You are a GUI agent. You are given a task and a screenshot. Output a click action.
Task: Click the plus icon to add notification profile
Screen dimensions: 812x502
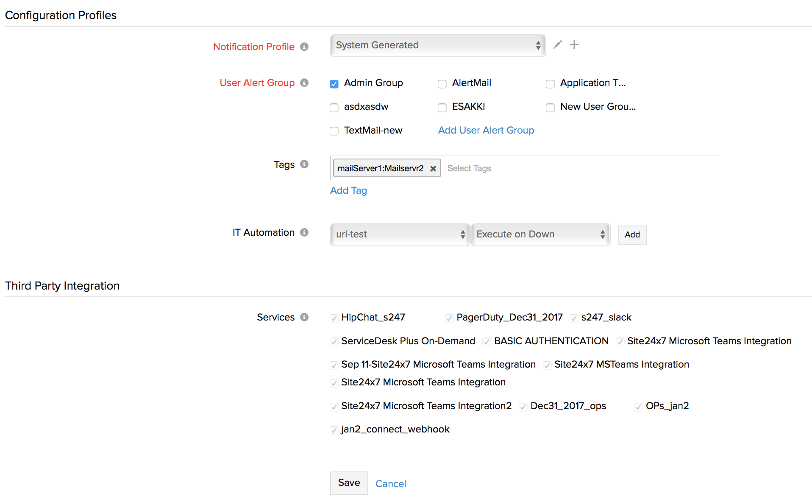pyautogui.click(x=574, y=45)
